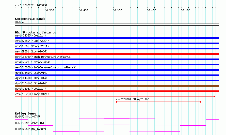The width and height of the screenshot is (226, 135).
Task: Select the 8p23.3 band label
Action: pos(20,22)
